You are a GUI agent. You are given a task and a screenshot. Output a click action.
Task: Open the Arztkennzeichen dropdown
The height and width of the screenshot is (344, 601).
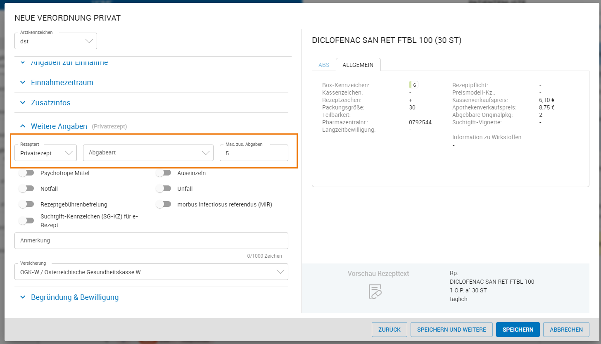coord(56,41)
